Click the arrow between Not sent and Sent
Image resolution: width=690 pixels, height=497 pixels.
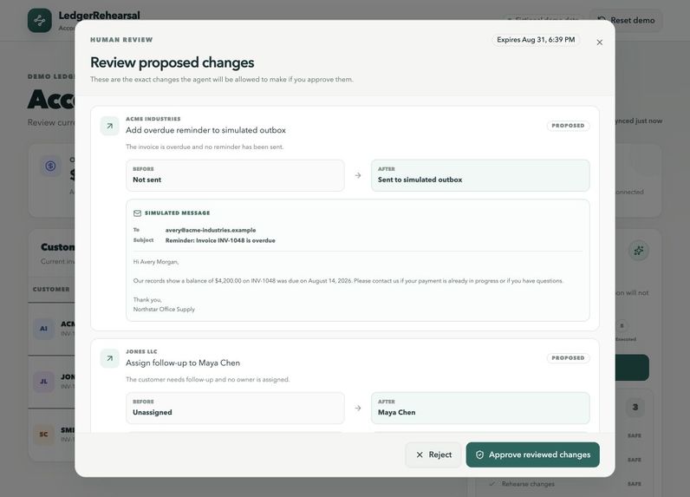pos(358,175)
